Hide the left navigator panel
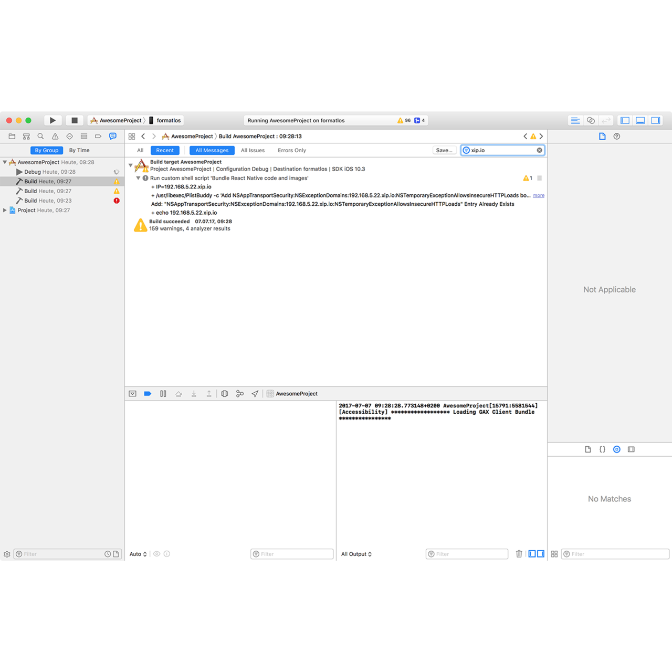 coord(625,120)
